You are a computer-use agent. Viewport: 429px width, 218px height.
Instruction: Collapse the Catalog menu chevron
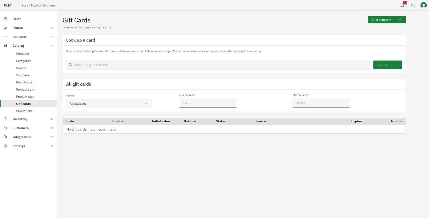click(51, 46)
